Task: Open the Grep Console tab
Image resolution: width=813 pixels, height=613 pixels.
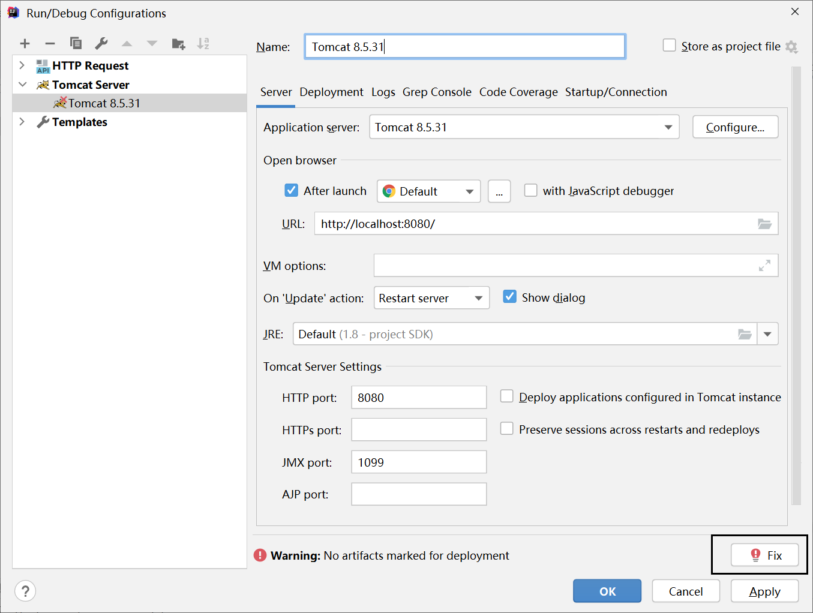Action: pyautogui.click(x=437, y=92)
